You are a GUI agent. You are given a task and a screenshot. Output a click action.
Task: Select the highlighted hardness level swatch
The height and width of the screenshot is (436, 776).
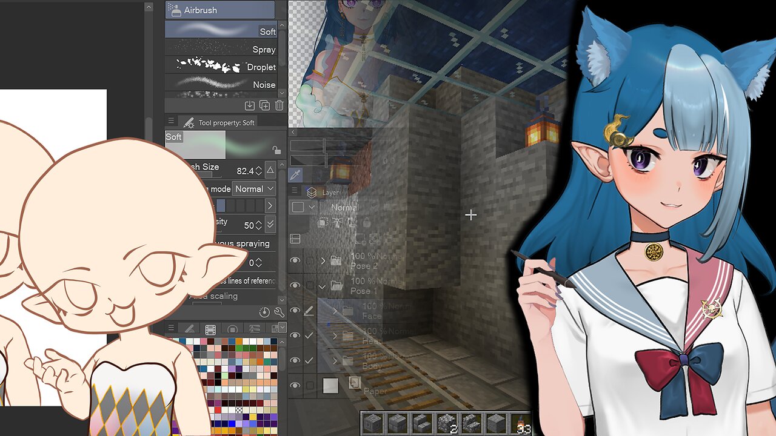click(221, 206)
